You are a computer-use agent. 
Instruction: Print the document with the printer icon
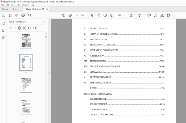23,15
